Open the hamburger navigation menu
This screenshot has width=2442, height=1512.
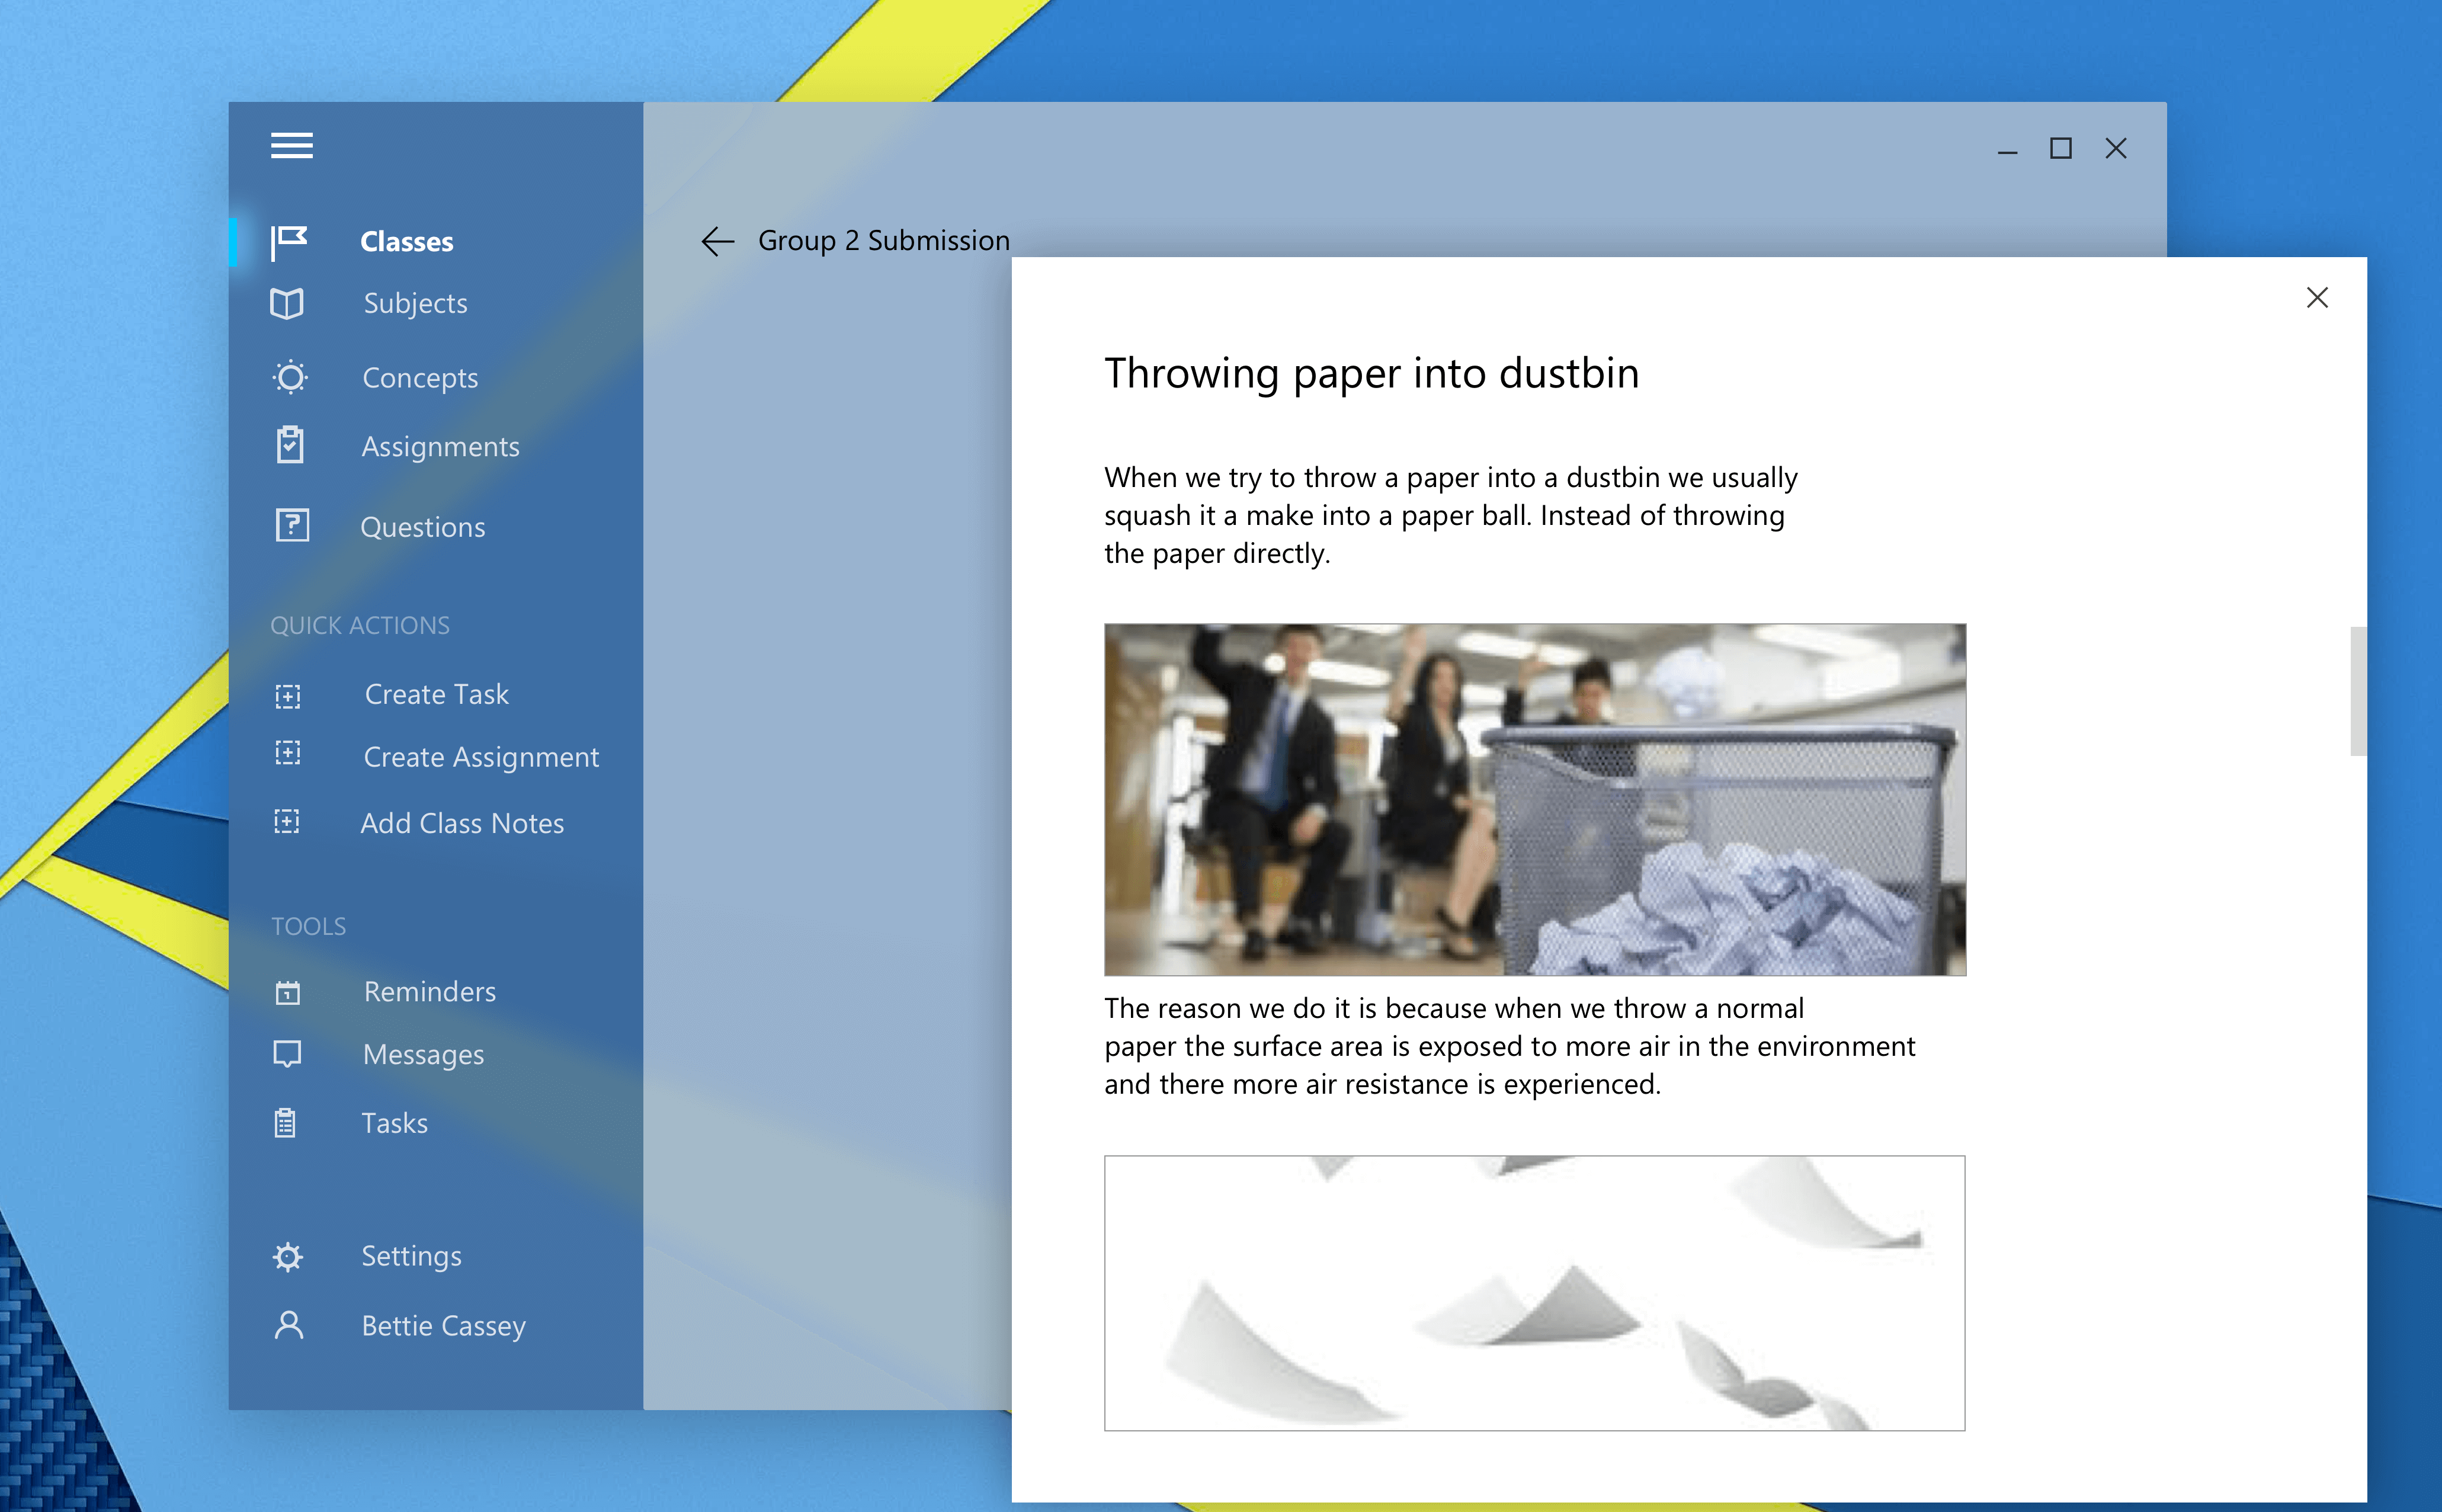291,146
